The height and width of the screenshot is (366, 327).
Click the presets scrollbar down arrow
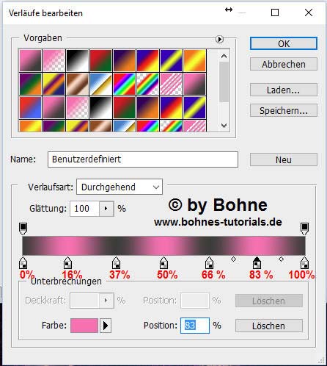click(224, 126)
